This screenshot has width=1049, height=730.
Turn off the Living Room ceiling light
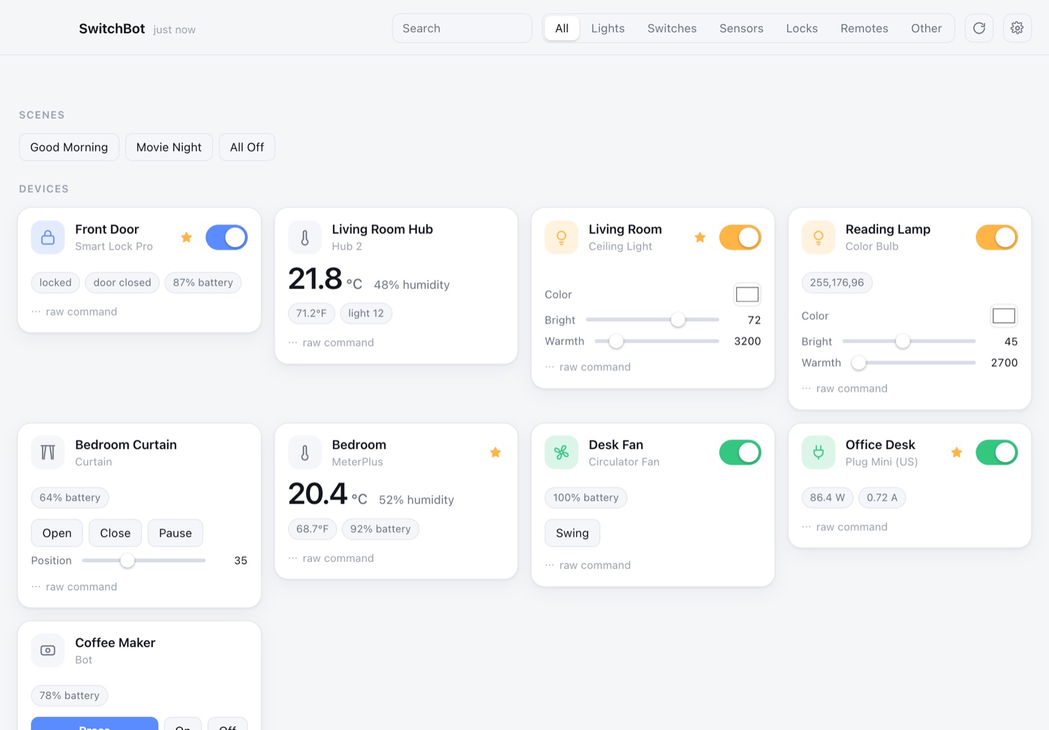(740, 237)
